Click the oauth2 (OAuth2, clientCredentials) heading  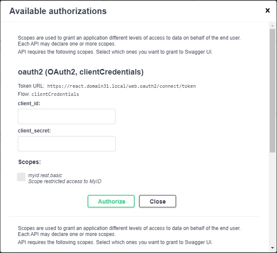pos(81,72)
